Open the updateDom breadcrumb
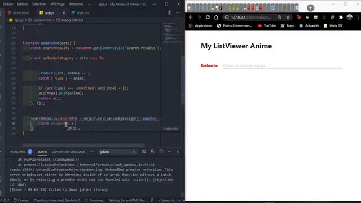Screen dimensions: 361x203 point(42,20)
